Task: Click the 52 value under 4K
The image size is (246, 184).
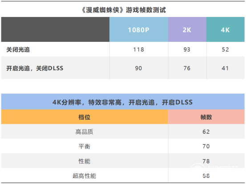Action: [225, 49]
